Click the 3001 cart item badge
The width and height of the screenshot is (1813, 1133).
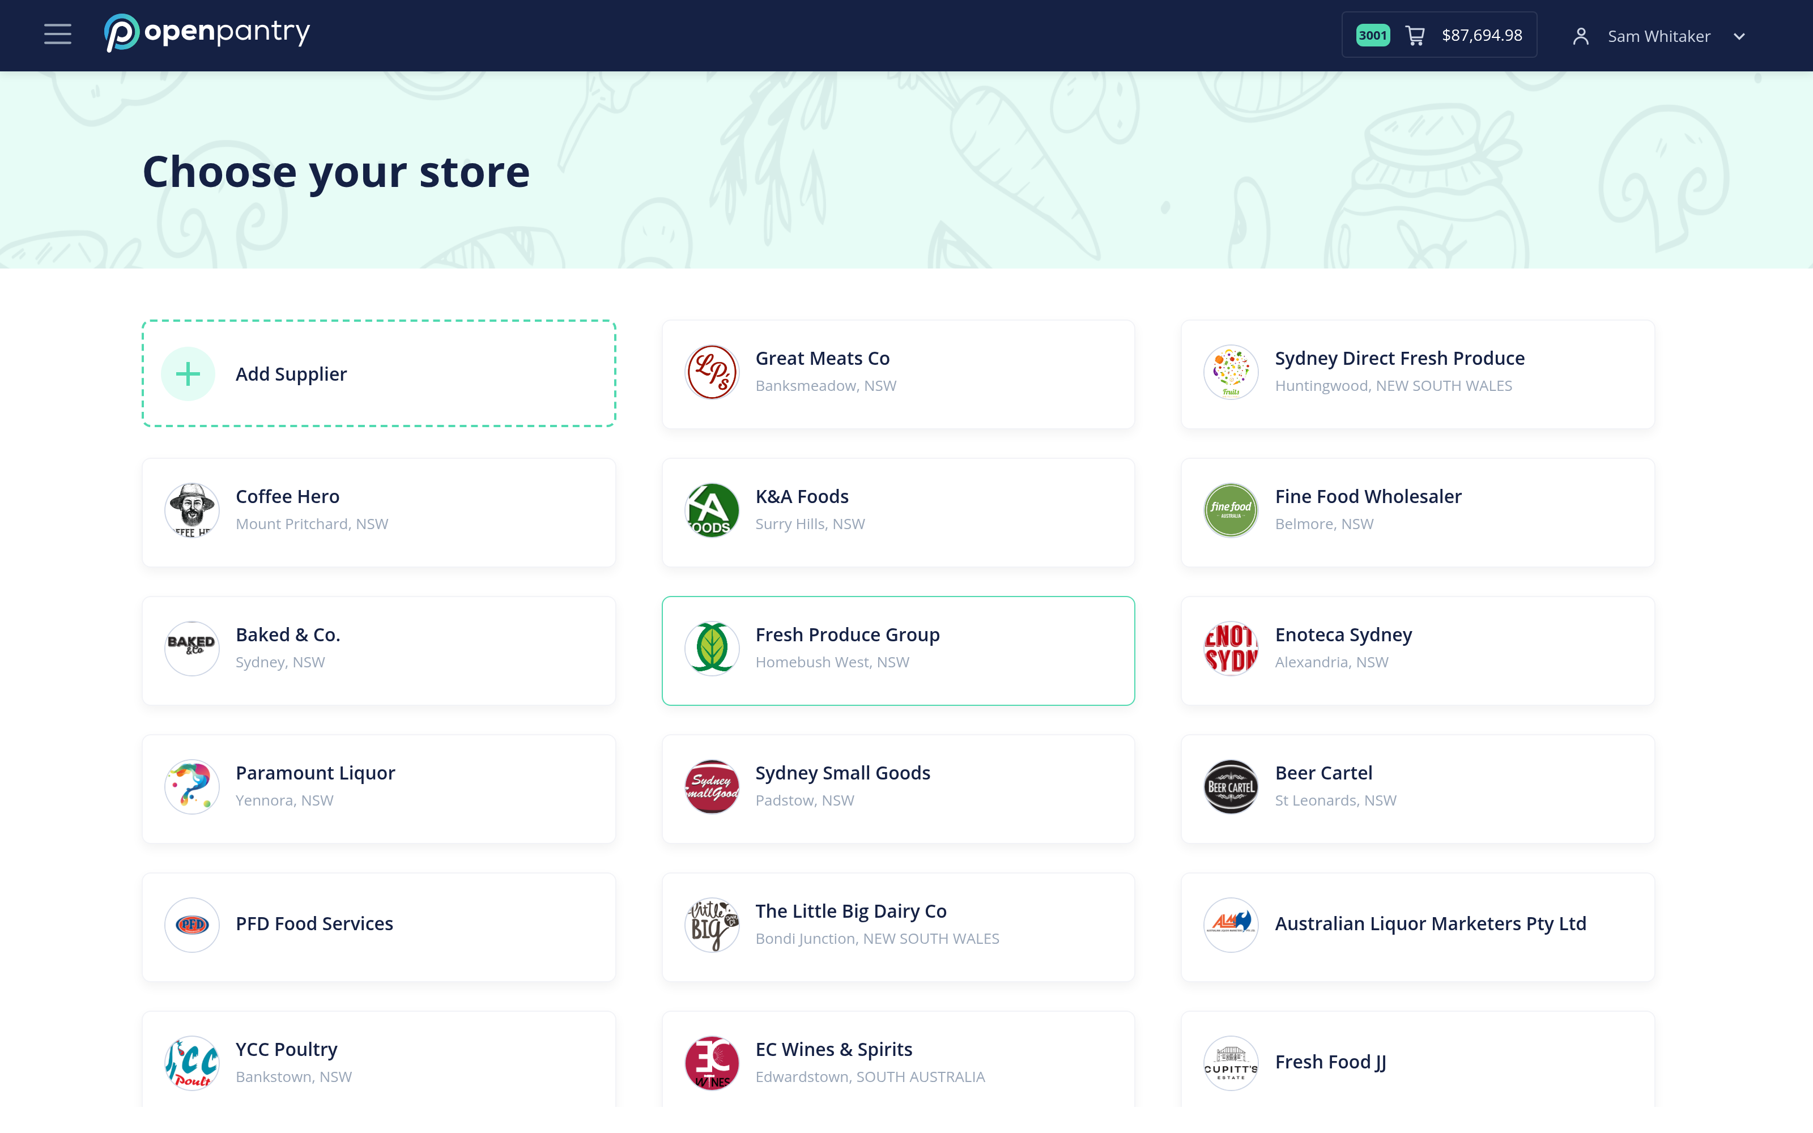pos(1372,35)
